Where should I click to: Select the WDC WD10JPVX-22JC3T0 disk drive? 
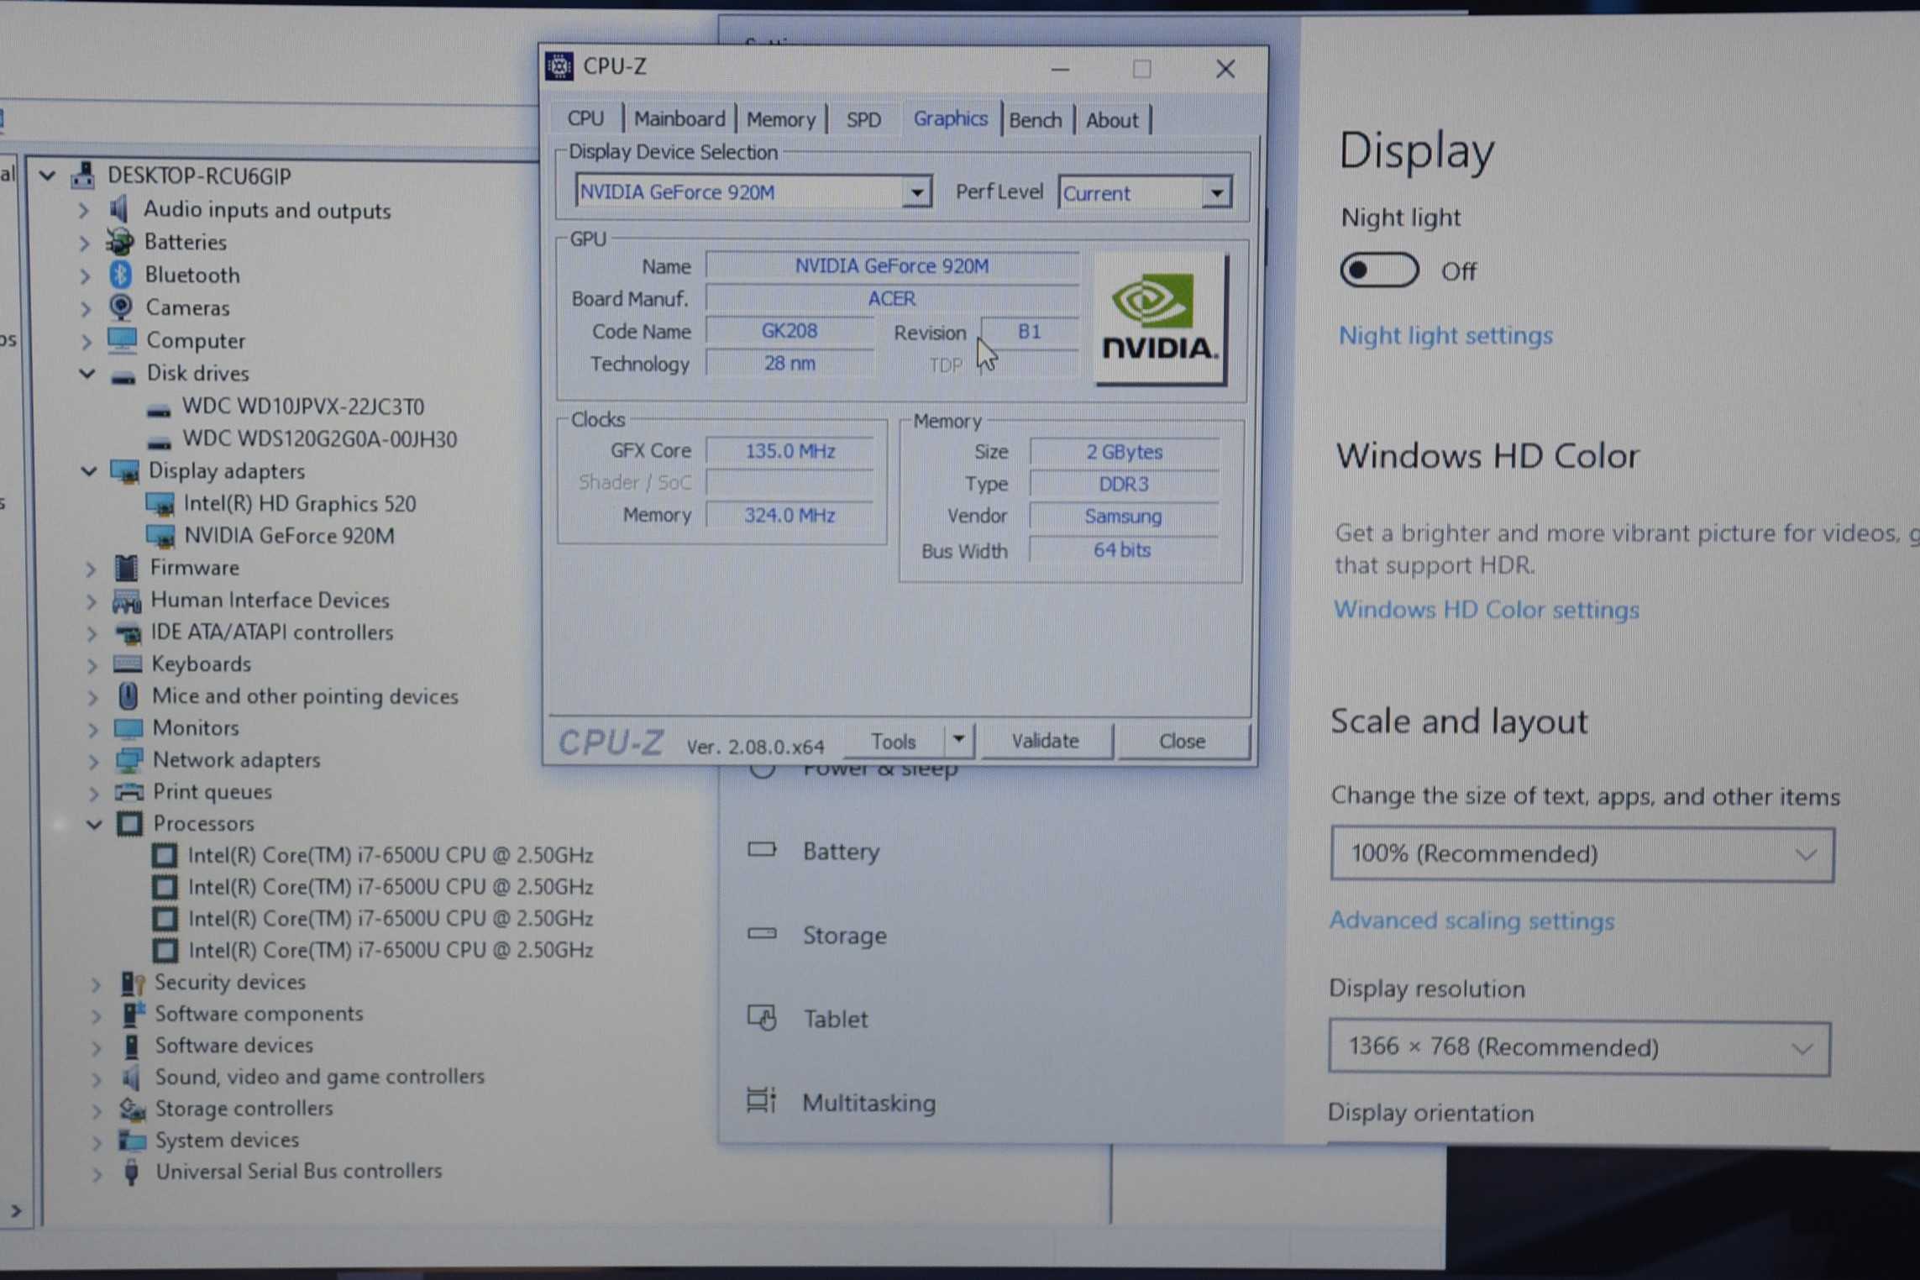click(x=302, y=407)
